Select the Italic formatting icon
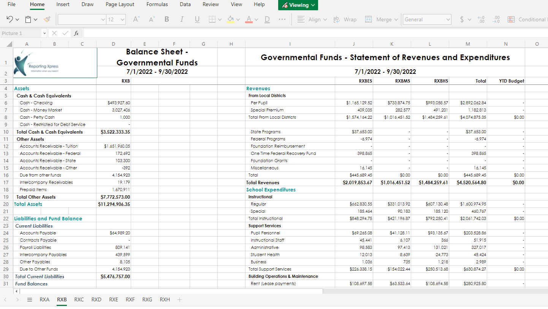 (182, 19)
